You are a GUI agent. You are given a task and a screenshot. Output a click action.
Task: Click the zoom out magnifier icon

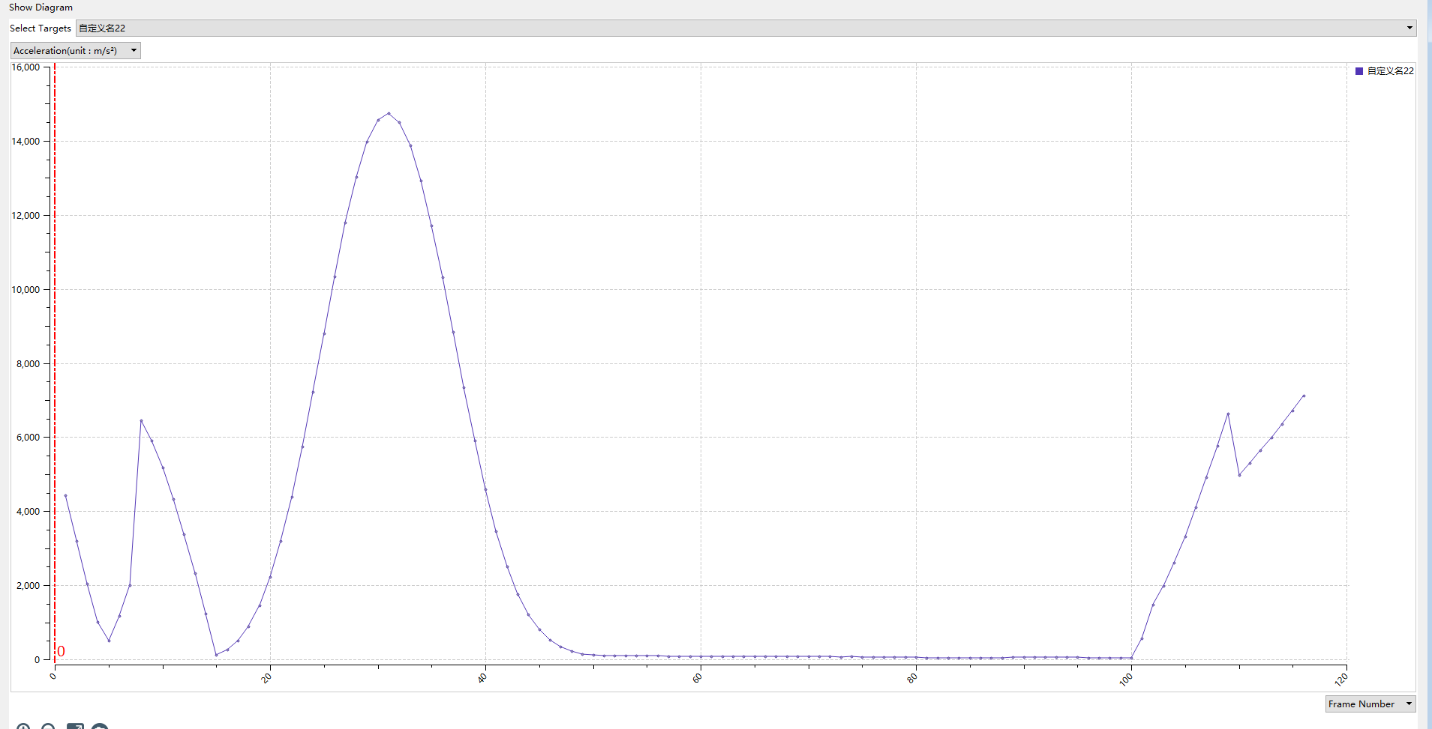tap(48, 727)
